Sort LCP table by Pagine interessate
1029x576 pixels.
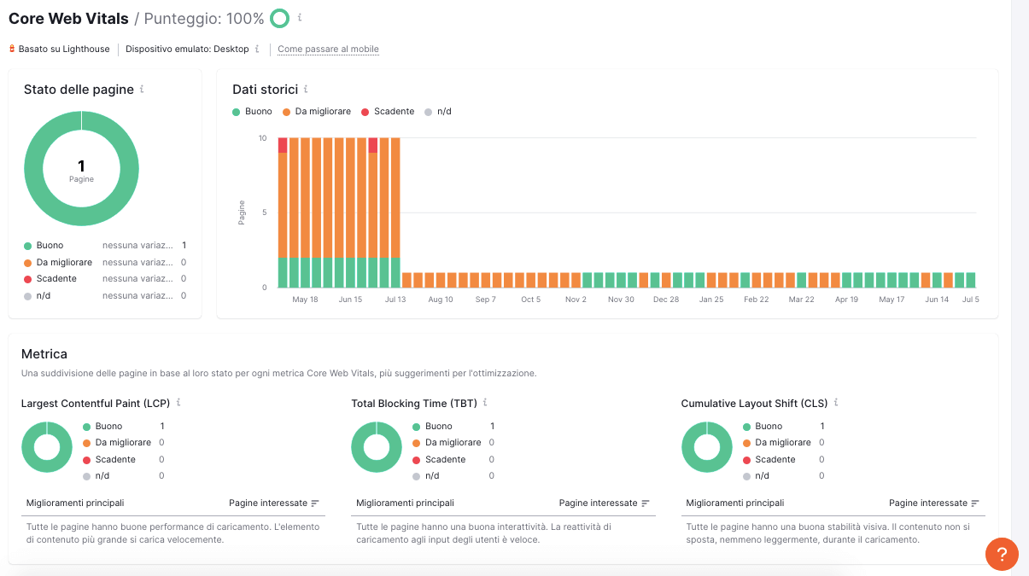pyautogui.click(x=273, y=503)
